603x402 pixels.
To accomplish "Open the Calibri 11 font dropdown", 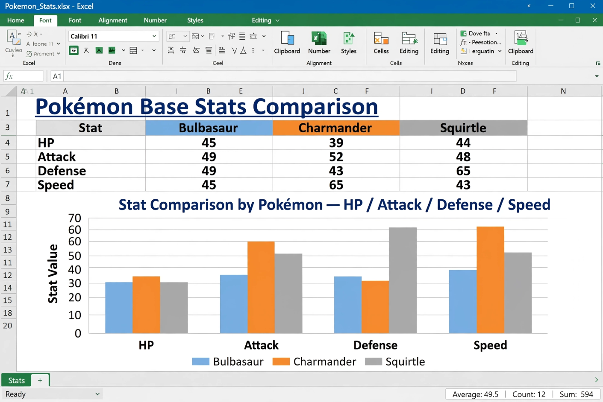I will [154, 36].
